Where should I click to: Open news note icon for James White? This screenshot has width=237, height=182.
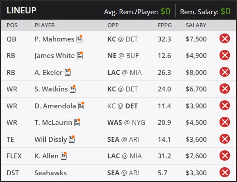(80, 55)
